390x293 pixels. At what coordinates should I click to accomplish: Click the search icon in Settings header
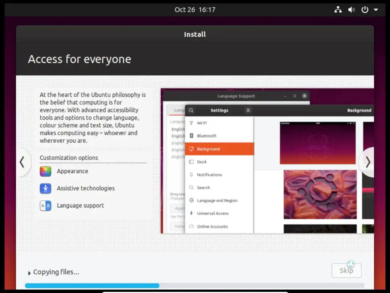click(x=191, y=110)
